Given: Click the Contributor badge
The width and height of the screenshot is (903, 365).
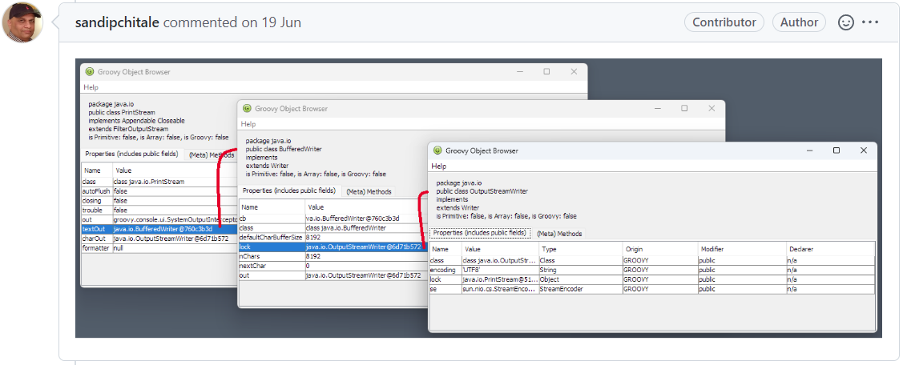Looking at the screenshot, I should point(724,22).
